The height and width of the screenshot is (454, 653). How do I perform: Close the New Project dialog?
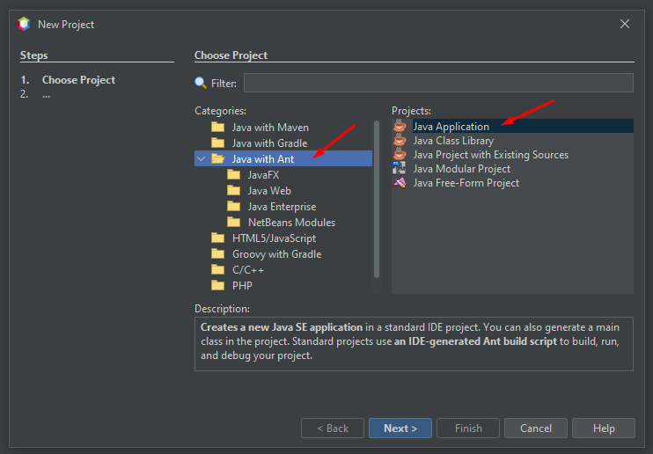tap(625, 25)
